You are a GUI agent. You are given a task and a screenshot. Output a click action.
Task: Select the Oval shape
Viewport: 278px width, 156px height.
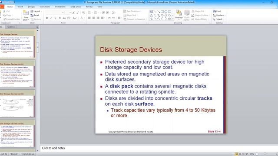(166, 12)
